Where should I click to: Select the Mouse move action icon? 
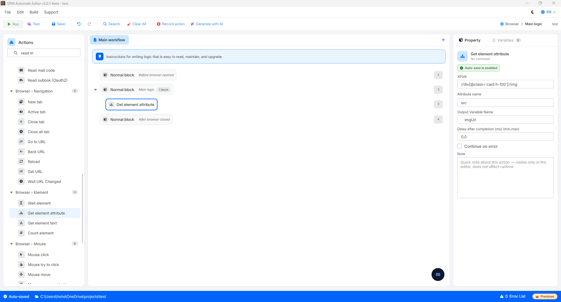tap(21, 274)
